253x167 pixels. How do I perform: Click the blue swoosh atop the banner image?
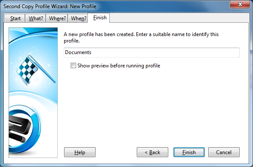(x=33, y=35)
